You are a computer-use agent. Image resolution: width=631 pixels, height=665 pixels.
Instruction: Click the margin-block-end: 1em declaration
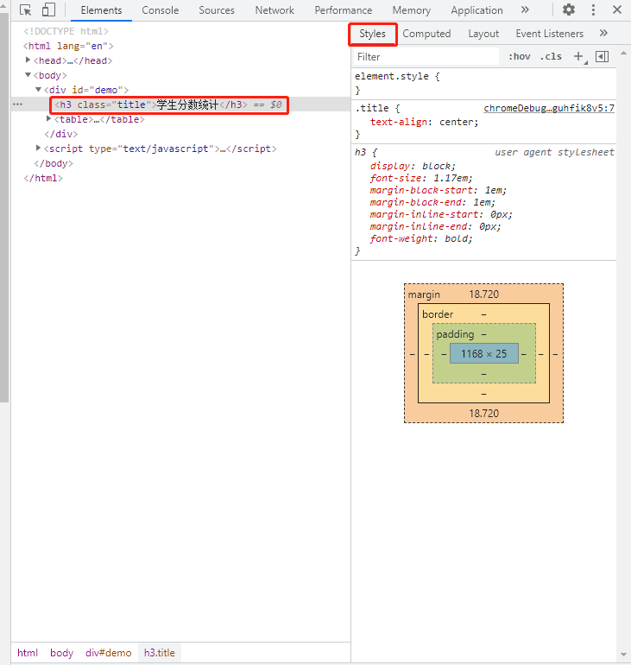tap(432, 202)
